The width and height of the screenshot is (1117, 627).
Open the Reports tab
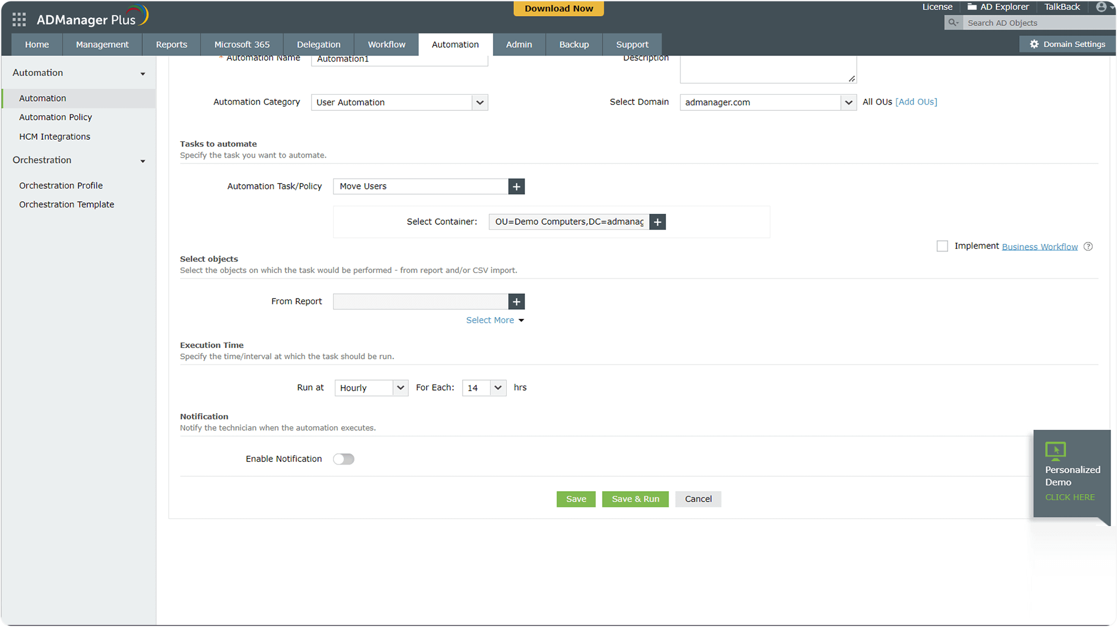click(x=171, y=44)
